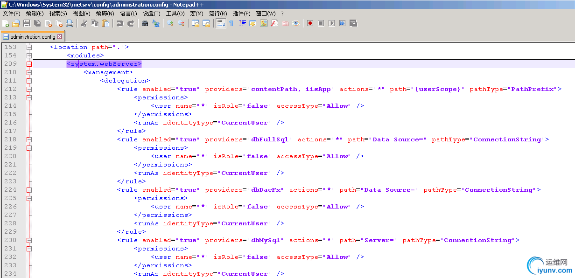Image resolution: width=575 pixels, height=278 pixels.
Task: Click the Copy icon
Action: (x=95, y=23)
